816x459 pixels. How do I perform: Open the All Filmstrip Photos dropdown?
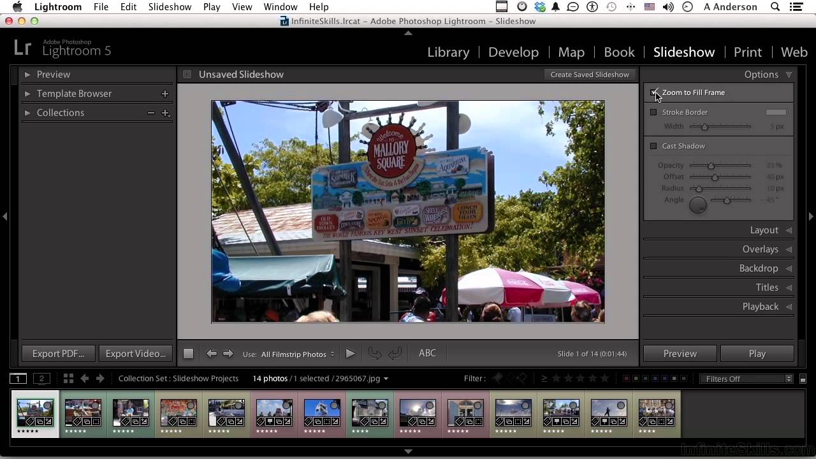[298, 354]
